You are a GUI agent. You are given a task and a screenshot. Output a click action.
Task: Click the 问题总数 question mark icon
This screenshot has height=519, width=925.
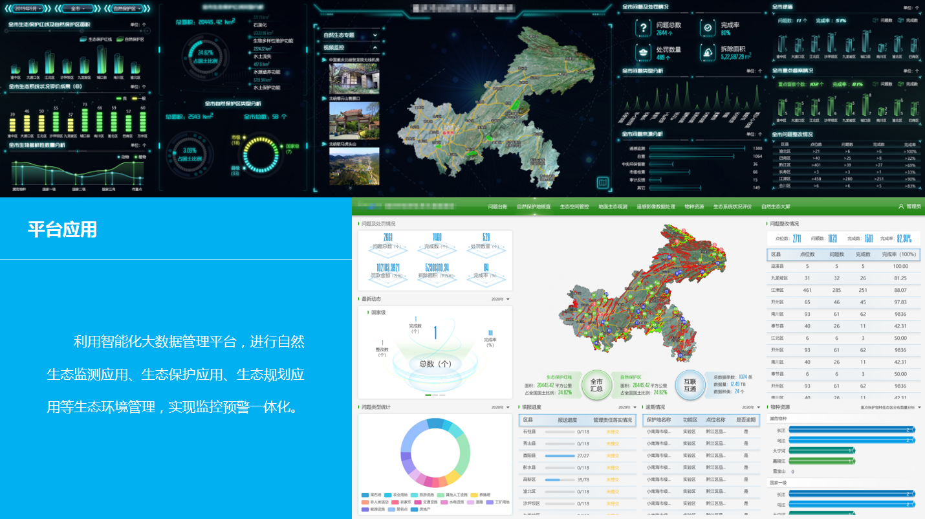643,28
